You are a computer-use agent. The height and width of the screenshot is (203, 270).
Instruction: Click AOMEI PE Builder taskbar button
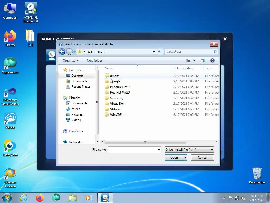point(105,198)
